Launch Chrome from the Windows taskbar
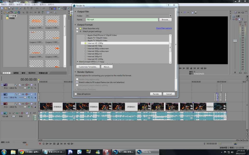 point(22,152)
